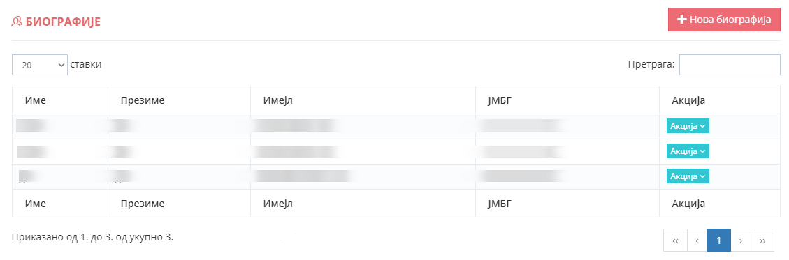This screenshot has width=789, height=260.
Task: Go to first page with double-left arrows
Action: tap(676, 240)
